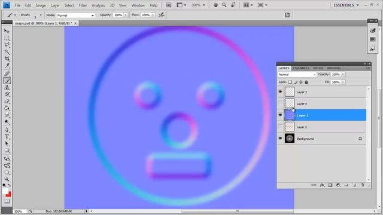The height and width of the screenshot is (215, 383).
Task: Select the Eyedropper tool
Action: [x=7, y=66]
